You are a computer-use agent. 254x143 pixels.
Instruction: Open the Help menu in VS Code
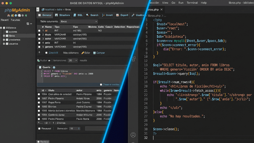204,3
